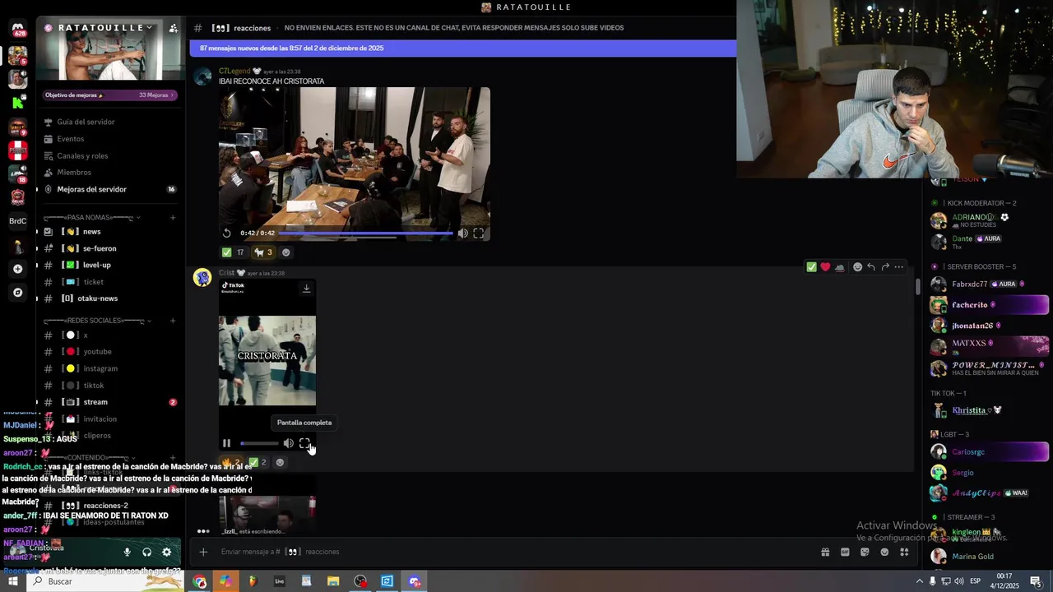Open Objetivo de mejoras boost goal

point(110,95)
